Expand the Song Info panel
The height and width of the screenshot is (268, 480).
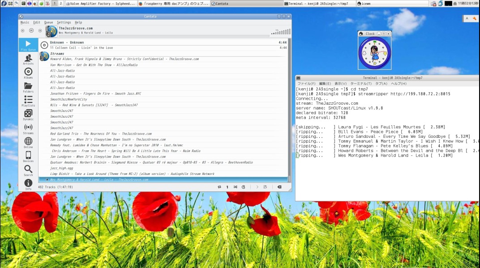coord(28,183)
